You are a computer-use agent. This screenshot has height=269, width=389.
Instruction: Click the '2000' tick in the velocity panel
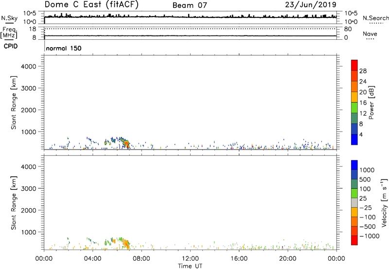tap(28, 210)
